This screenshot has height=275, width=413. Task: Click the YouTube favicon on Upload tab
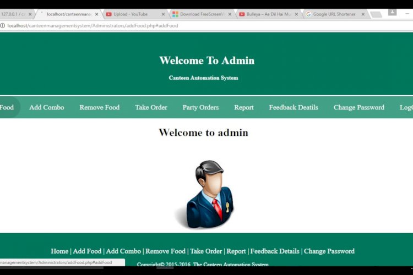point(109,14)
